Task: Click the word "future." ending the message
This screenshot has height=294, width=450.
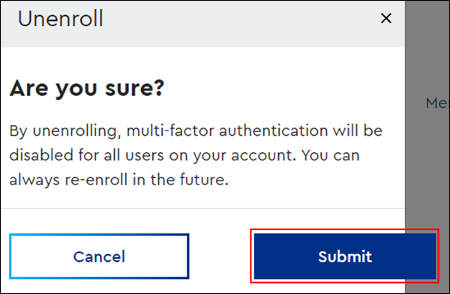Action: coord(204,180)
